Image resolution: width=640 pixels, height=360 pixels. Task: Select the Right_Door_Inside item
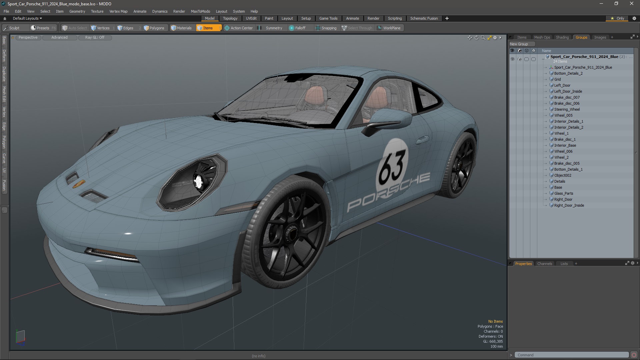click(x=569, y=205)
